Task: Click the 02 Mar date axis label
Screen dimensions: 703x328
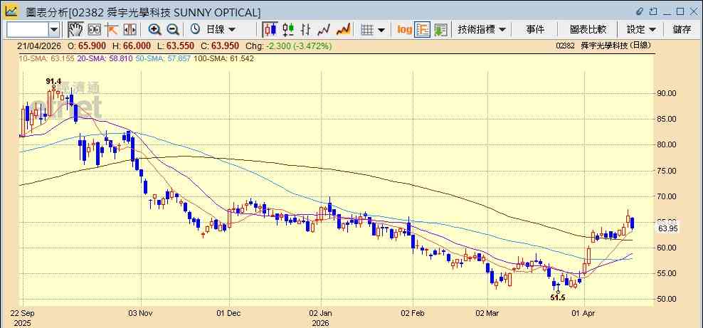Action: pyautogui.click(x=487, y=313)
